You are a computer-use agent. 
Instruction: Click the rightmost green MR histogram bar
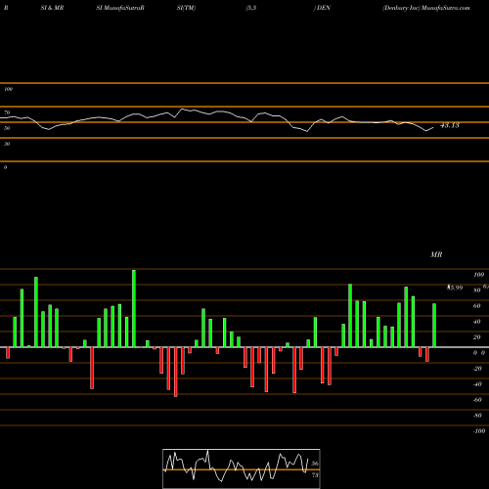pyautogui.click(x=434, y=326)
